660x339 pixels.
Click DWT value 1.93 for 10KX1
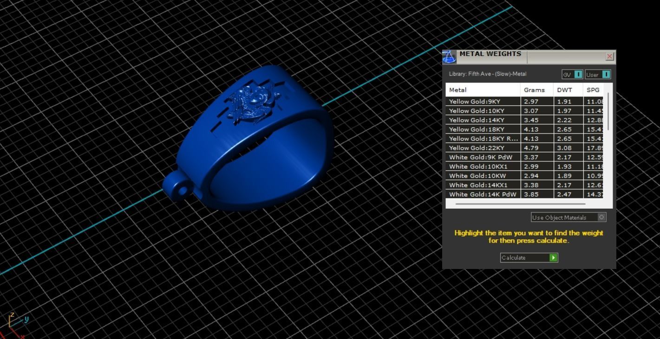pyautogui.click(x=564, y=166)
